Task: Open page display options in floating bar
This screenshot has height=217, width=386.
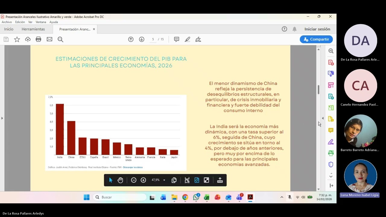Action: click(x=174, y=180)
